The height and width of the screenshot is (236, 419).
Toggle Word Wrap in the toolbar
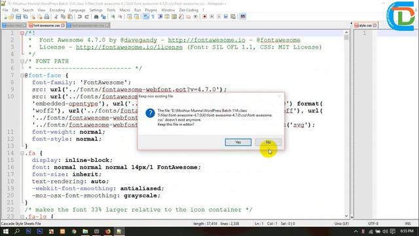[146, 16]
